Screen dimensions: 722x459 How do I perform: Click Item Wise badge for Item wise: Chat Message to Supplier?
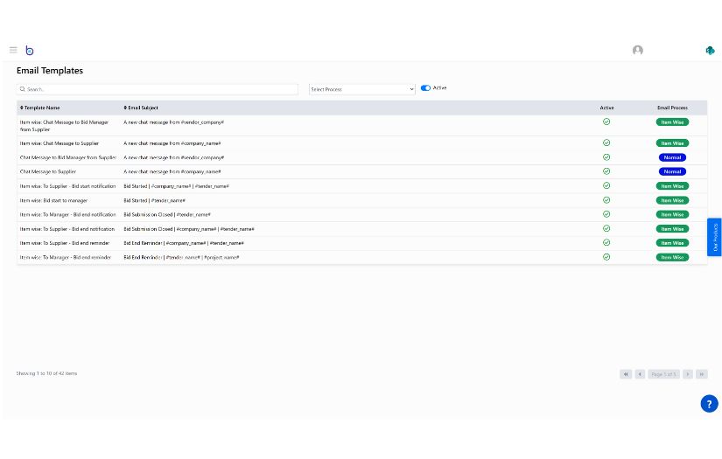click(672, 143)
